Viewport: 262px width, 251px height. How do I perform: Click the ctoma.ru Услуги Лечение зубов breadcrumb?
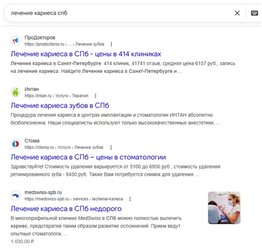click(x=64, y=147)
